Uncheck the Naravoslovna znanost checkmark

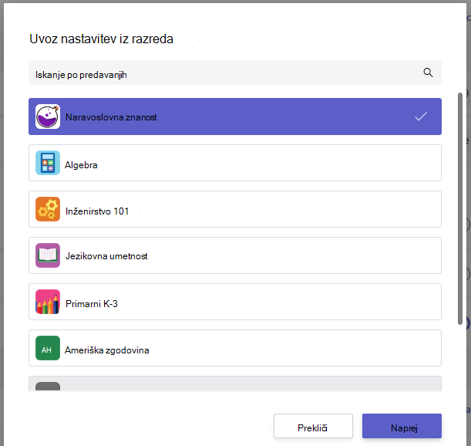(x=421, y=117)
